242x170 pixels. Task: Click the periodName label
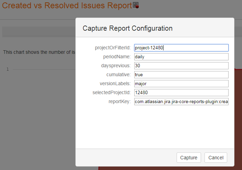pos(117,57)
